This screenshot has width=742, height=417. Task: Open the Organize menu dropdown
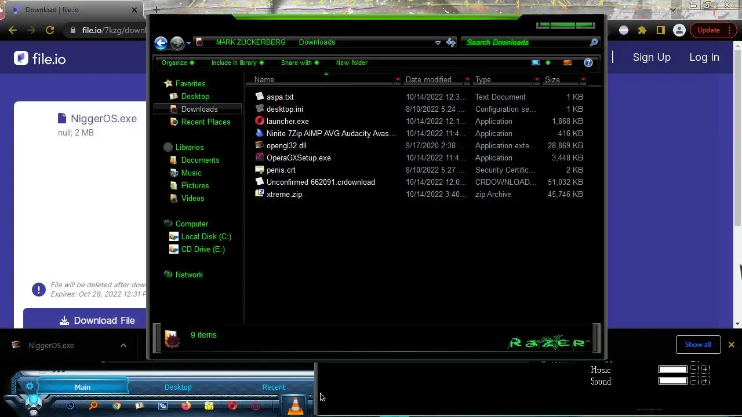178,63
